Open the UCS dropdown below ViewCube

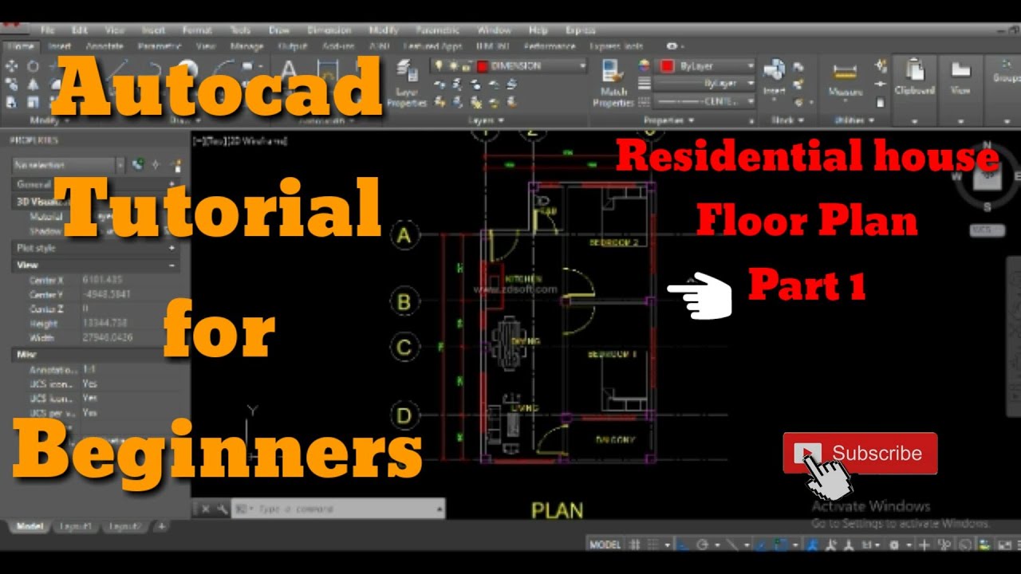pyautogui.click(x=987, y=230)
